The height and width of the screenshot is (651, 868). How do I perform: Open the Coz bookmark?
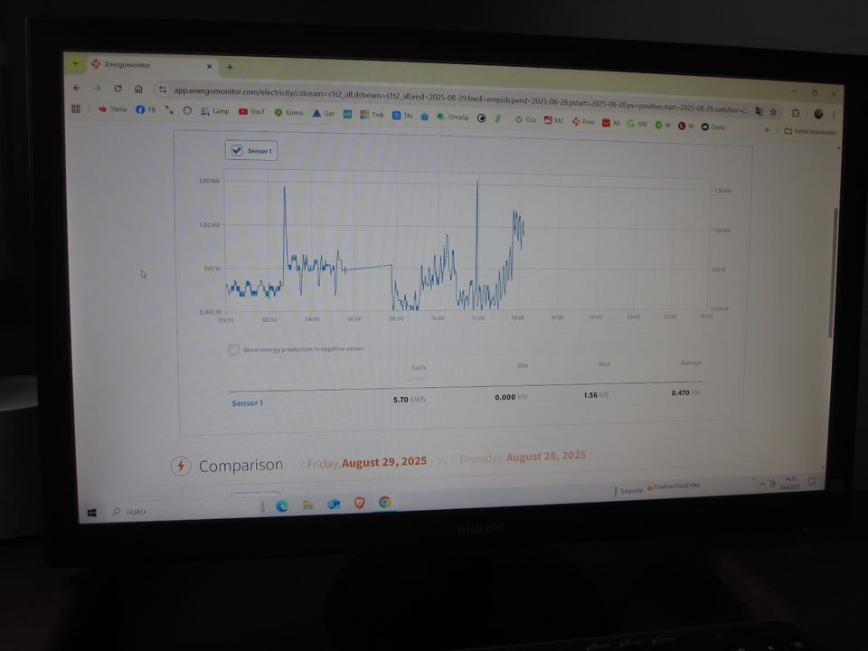pos(525,119)
